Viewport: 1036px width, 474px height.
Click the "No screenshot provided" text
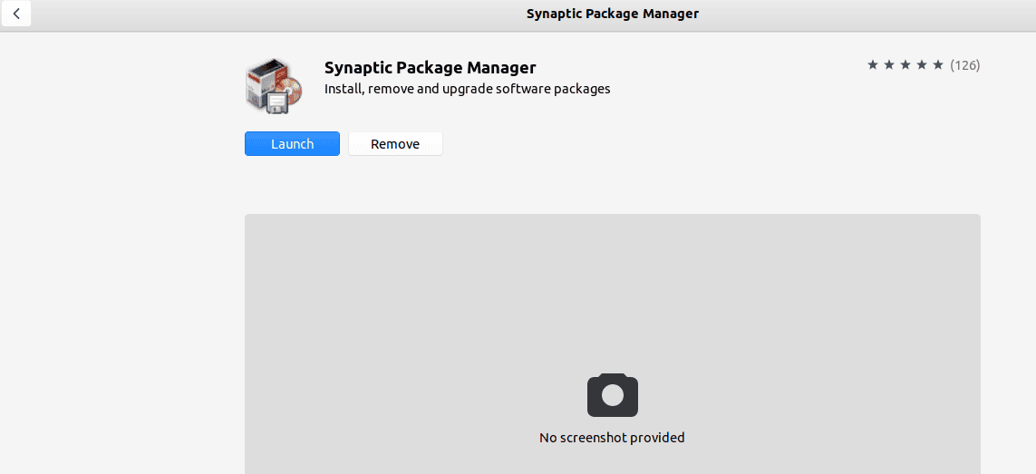click(612, 438)
